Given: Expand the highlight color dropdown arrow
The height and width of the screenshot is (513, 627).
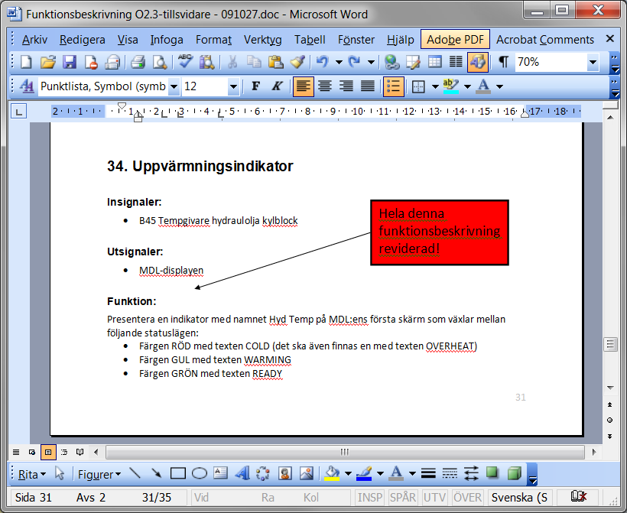Looking at the screenshot, I should [x=467, y=86].
